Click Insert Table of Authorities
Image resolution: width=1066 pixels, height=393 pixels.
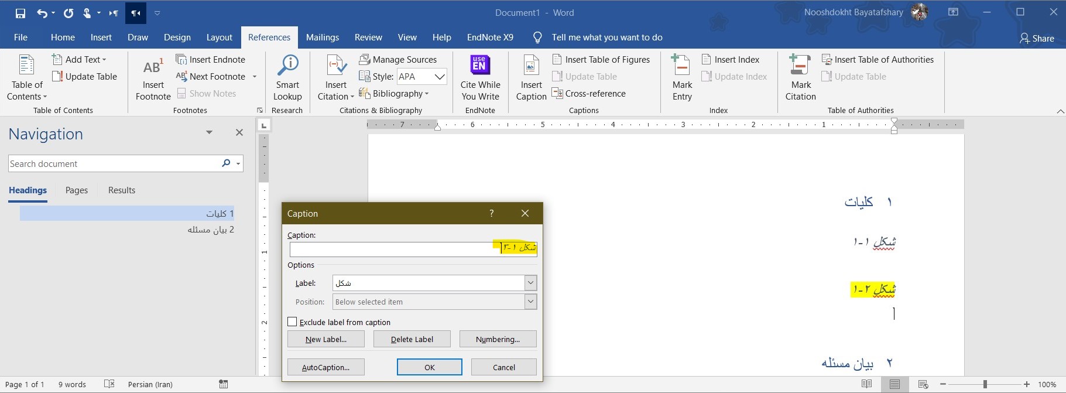878,59
